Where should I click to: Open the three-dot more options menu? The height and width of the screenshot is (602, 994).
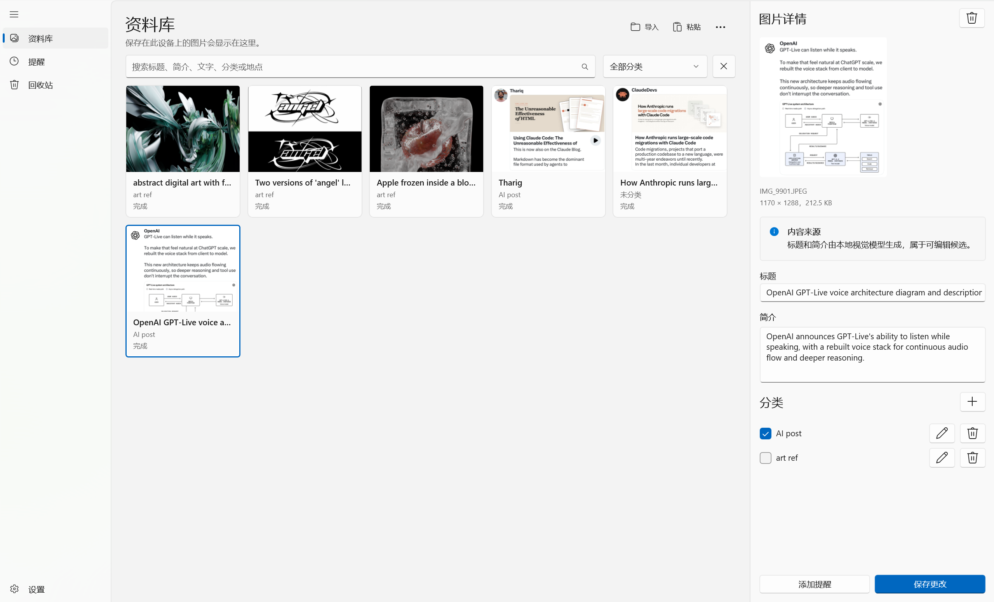pos(720,27)
